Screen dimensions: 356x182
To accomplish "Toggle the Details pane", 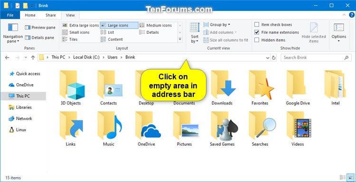I will [x=39, y=38].
